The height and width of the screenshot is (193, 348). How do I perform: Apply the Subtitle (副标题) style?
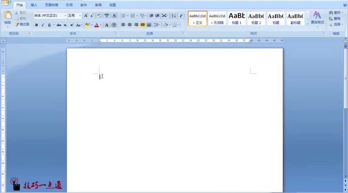click(x=295, y=18)
